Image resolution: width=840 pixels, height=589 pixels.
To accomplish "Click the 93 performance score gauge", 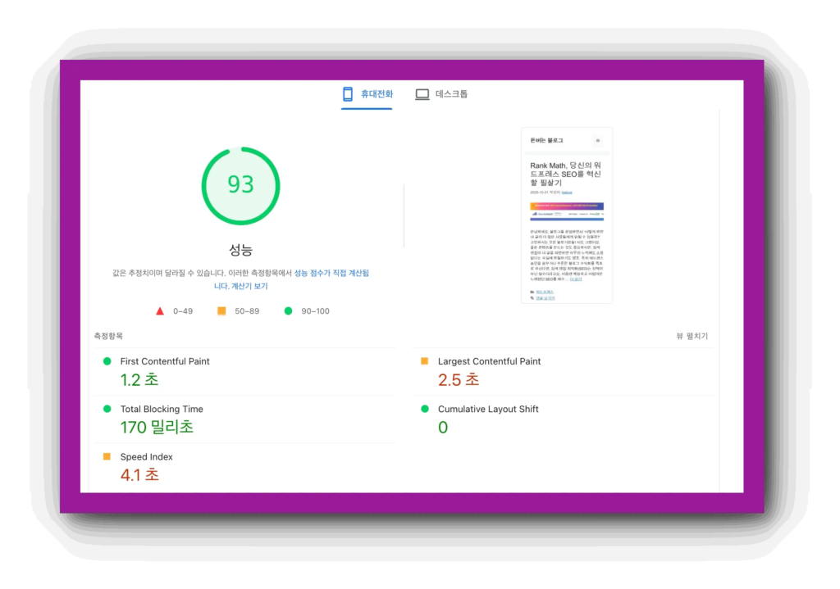I will pos(240,185).
